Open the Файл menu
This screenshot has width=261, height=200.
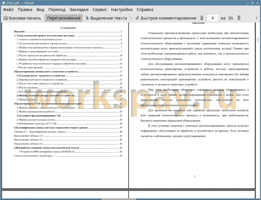(8, 10)
